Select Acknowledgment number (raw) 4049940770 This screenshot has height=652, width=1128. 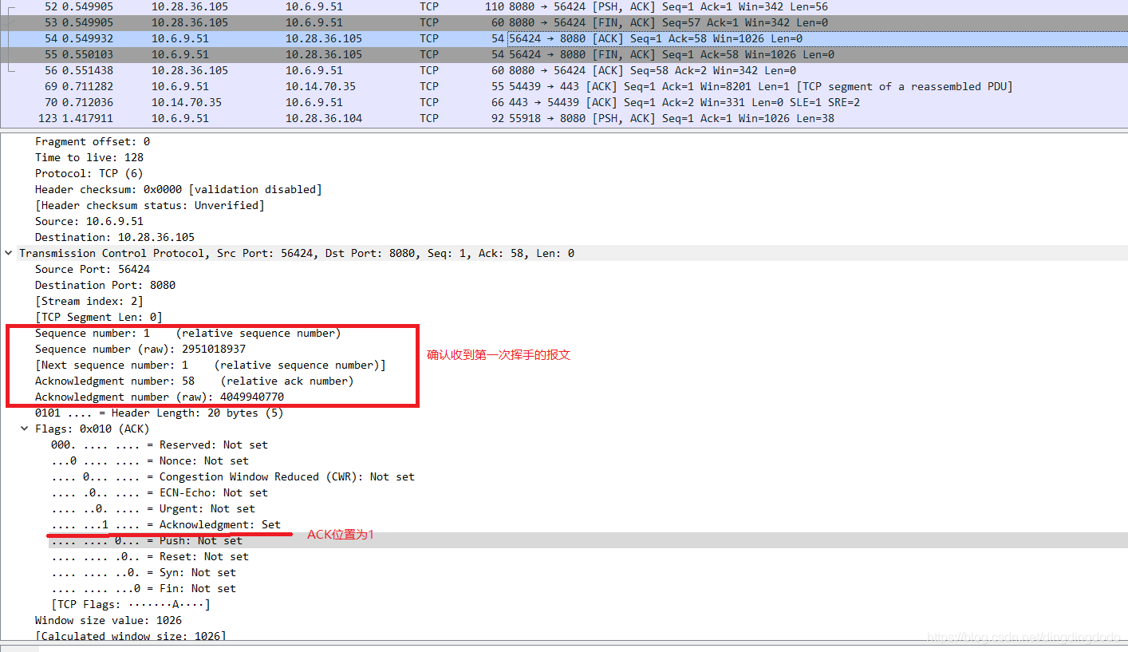point(160,397)
